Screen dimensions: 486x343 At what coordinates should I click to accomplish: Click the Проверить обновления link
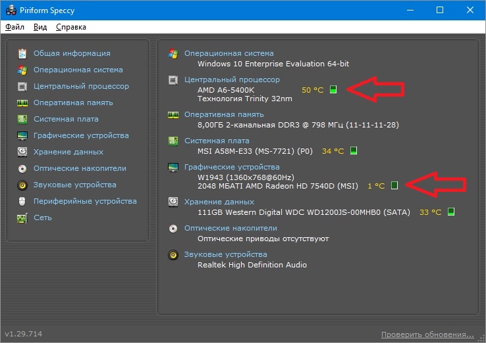pos(427,334)
